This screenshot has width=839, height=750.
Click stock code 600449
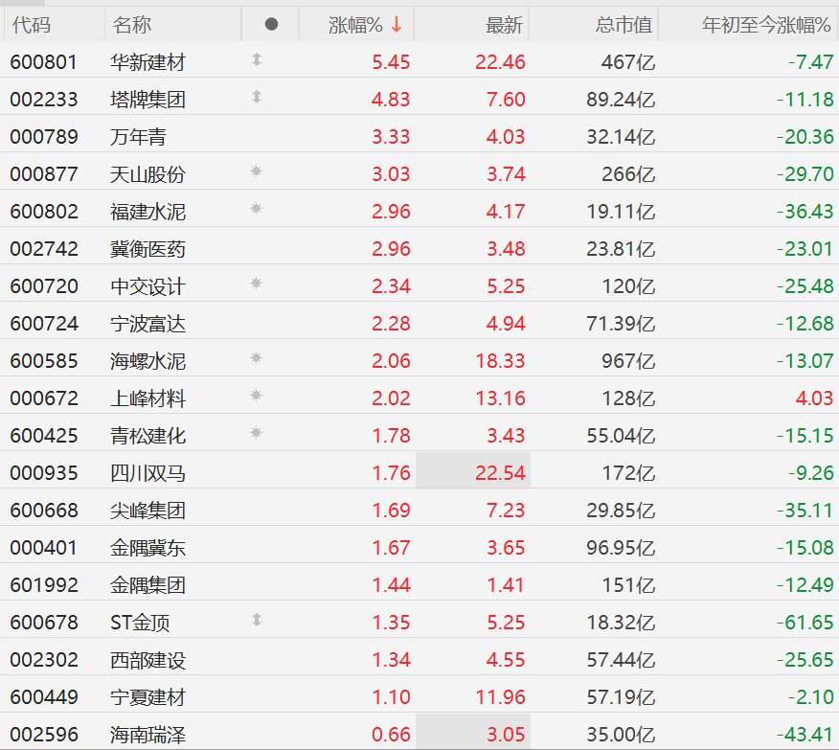[44, 697]
